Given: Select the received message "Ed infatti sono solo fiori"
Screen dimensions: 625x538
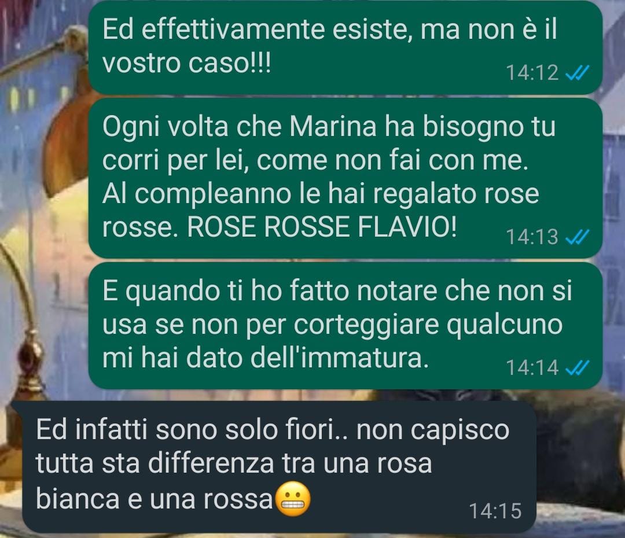Looking at the screenshot, I should 279,467.
